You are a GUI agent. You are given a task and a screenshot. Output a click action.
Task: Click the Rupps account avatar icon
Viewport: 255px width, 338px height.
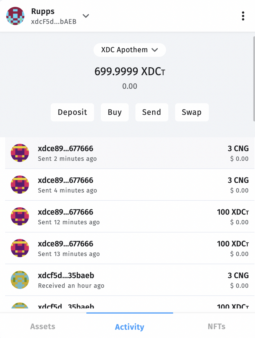[15, 16]
